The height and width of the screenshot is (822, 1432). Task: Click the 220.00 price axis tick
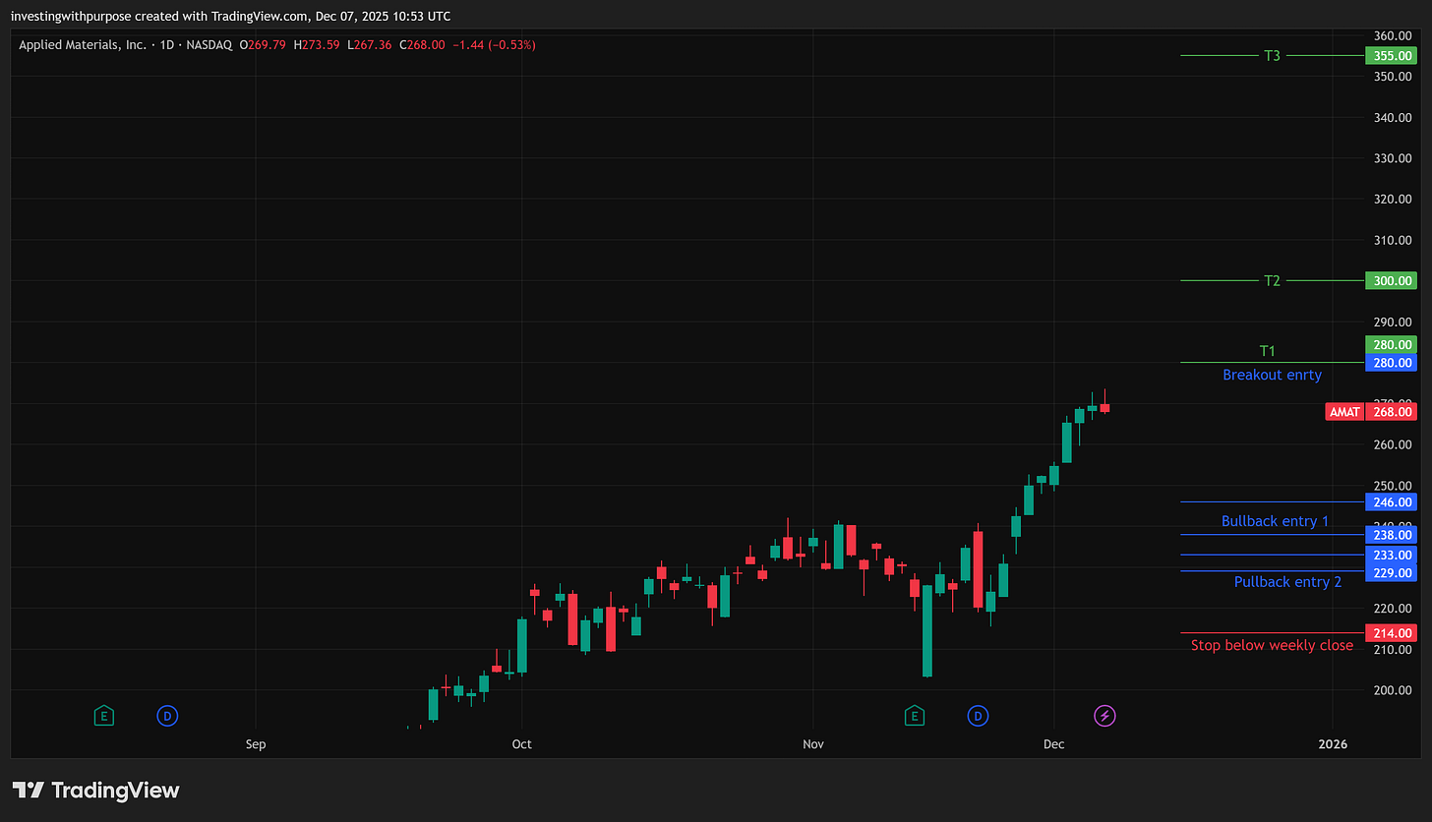1394,609
